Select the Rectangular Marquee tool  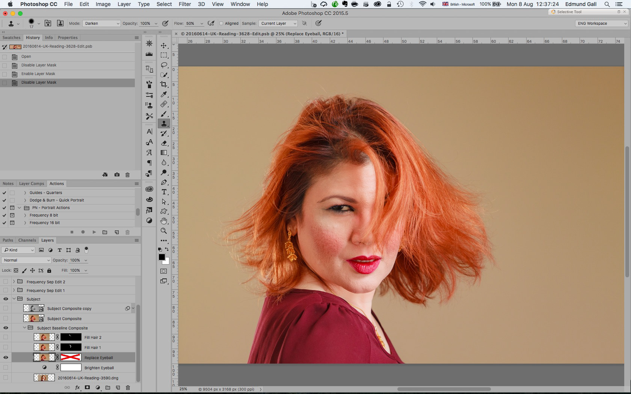tap(164, 55)
